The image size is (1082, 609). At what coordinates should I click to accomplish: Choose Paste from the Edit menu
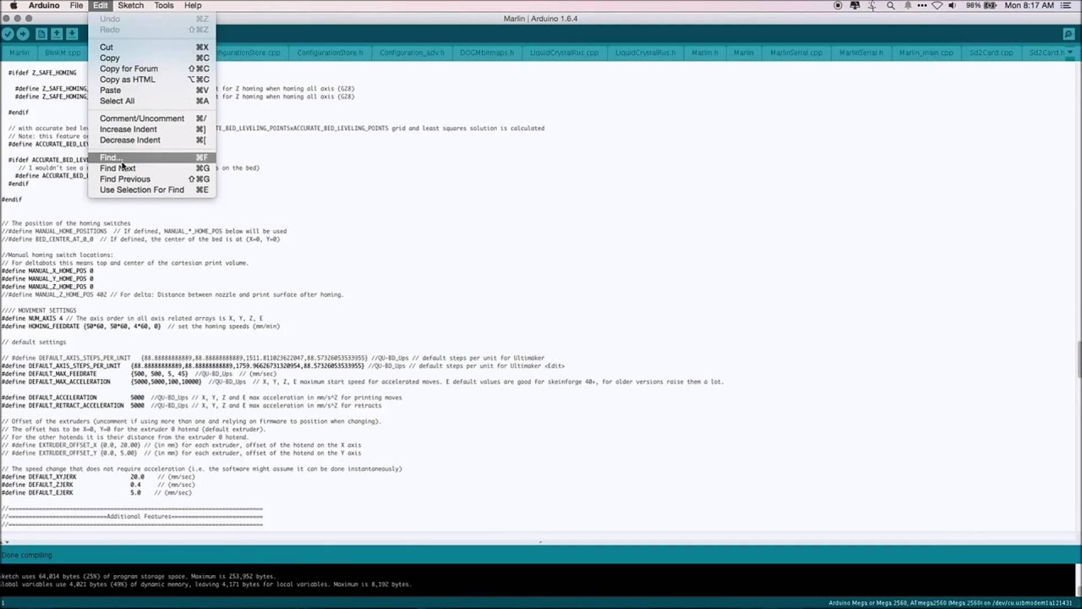(x=152, y=90)
